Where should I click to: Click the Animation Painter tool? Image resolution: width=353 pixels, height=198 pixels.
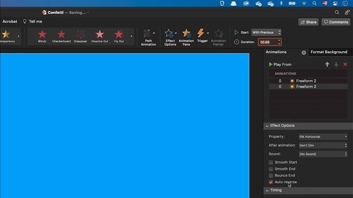click(218, 37)
